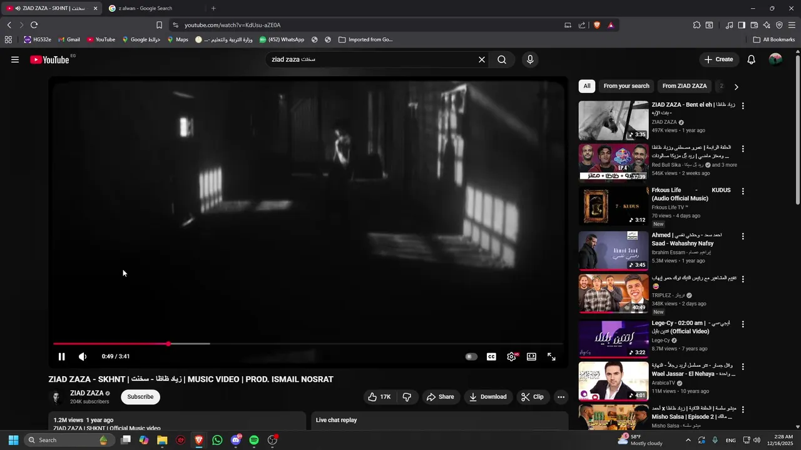Clear the search box with X
The width and height of the screenshot is (801, 450).
click(482, 59)
